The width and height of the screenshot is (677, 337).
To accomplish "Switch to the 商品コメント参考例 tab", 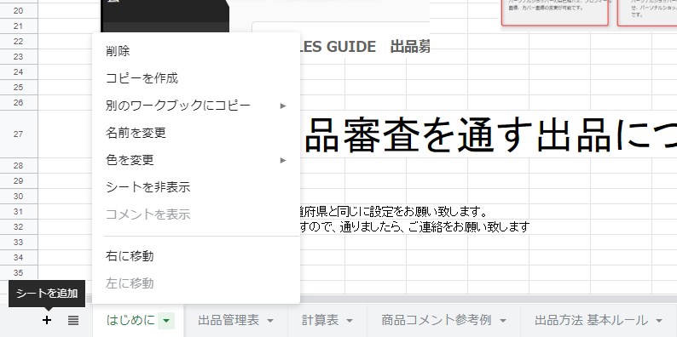I will pos(436,320).
